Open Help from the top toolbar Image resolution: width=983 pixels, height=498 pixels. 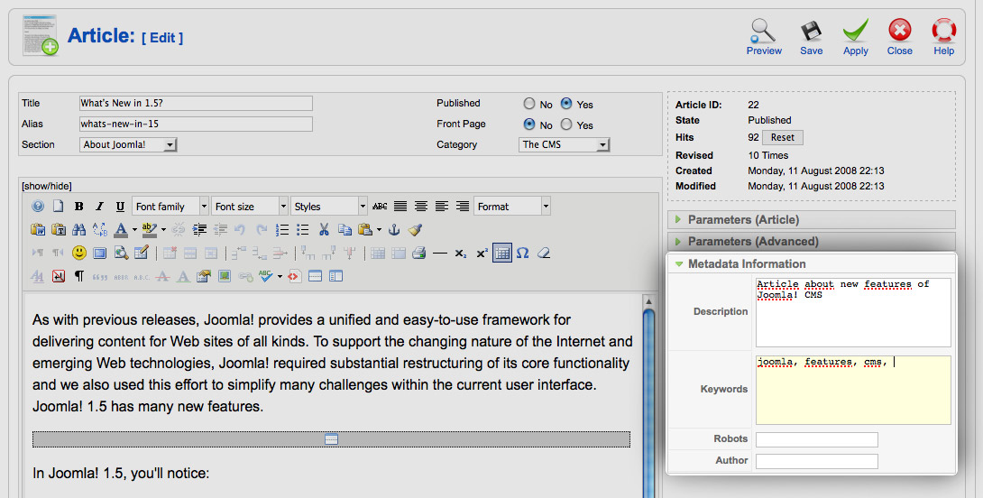point(943,37)
